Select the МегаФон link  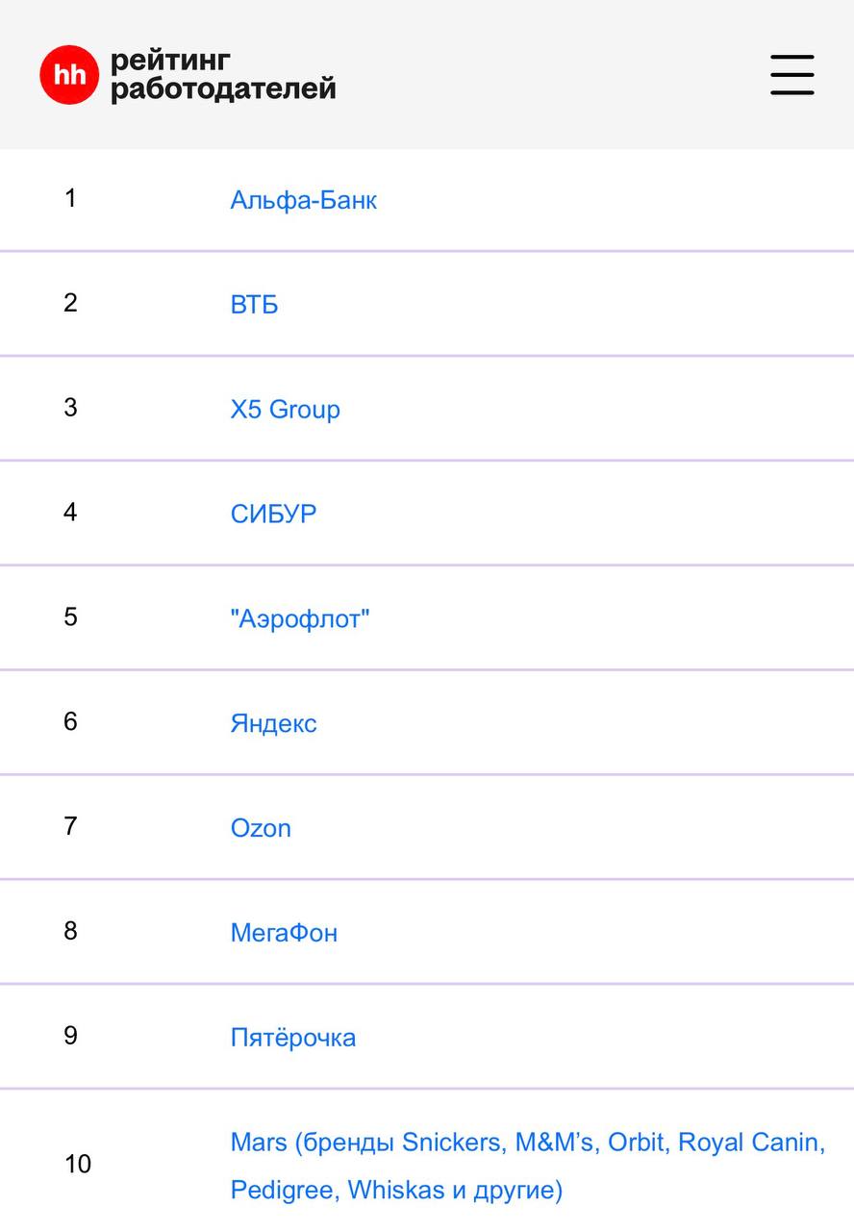pyautogui.click(x=284, y=933)
